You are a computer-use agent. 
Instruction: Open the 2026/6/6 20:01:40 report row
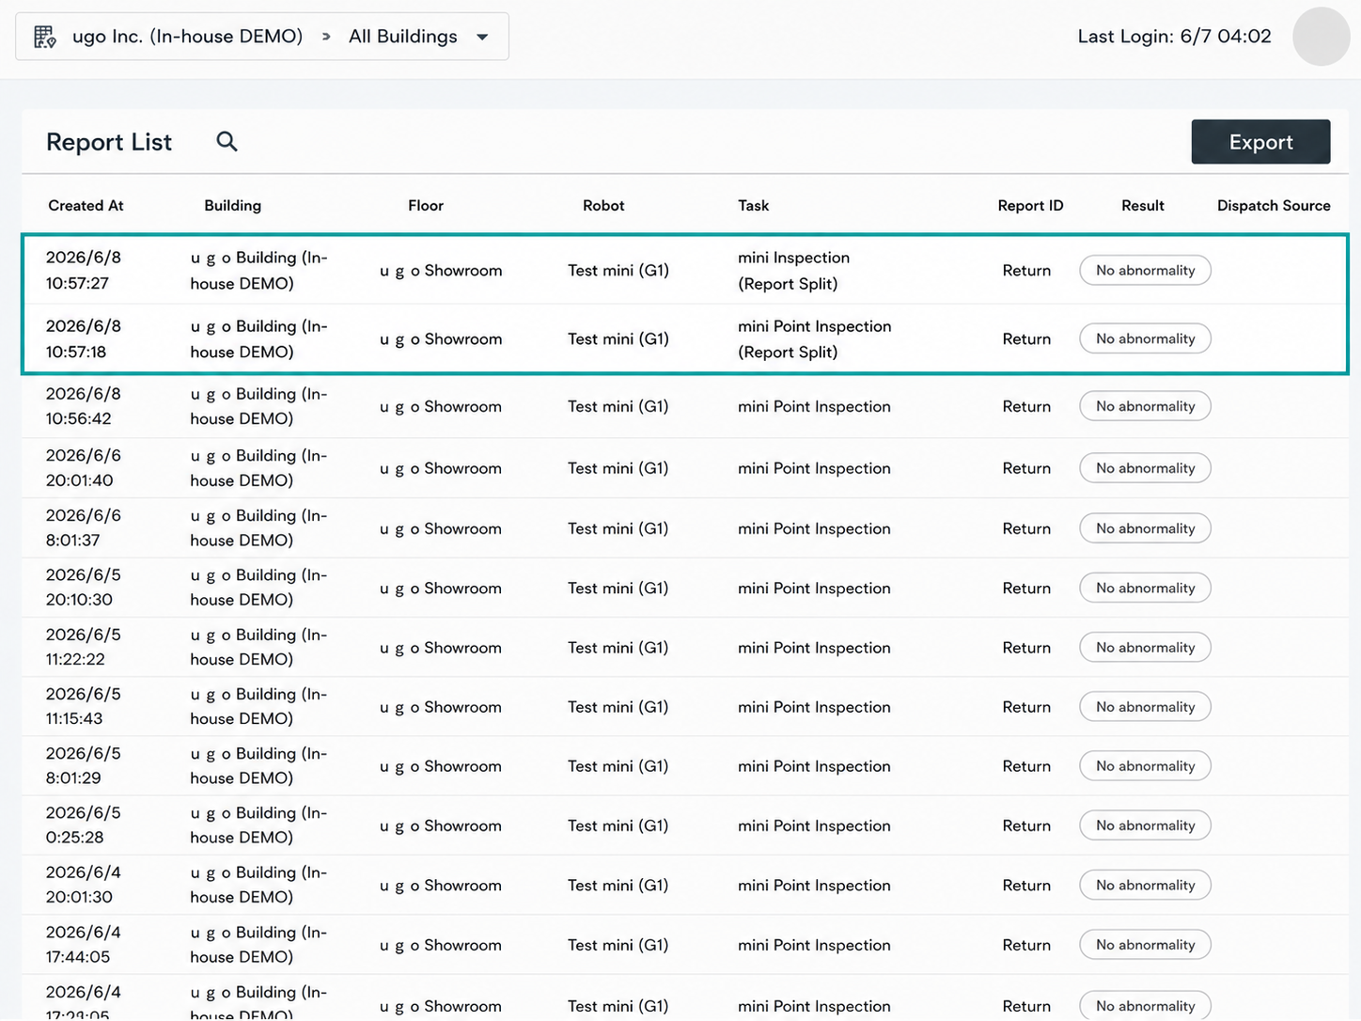point(684,468)
